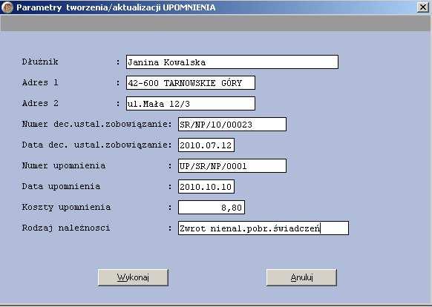This screenshot has width=432, height=307.
Task: Click the Rodzaj należnosci label
Action: tap(66, 228)
